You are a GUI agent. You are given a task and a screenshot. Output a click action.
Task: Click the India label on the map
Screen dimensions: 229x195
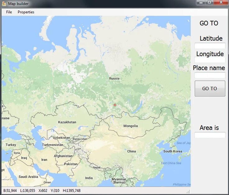89,178
